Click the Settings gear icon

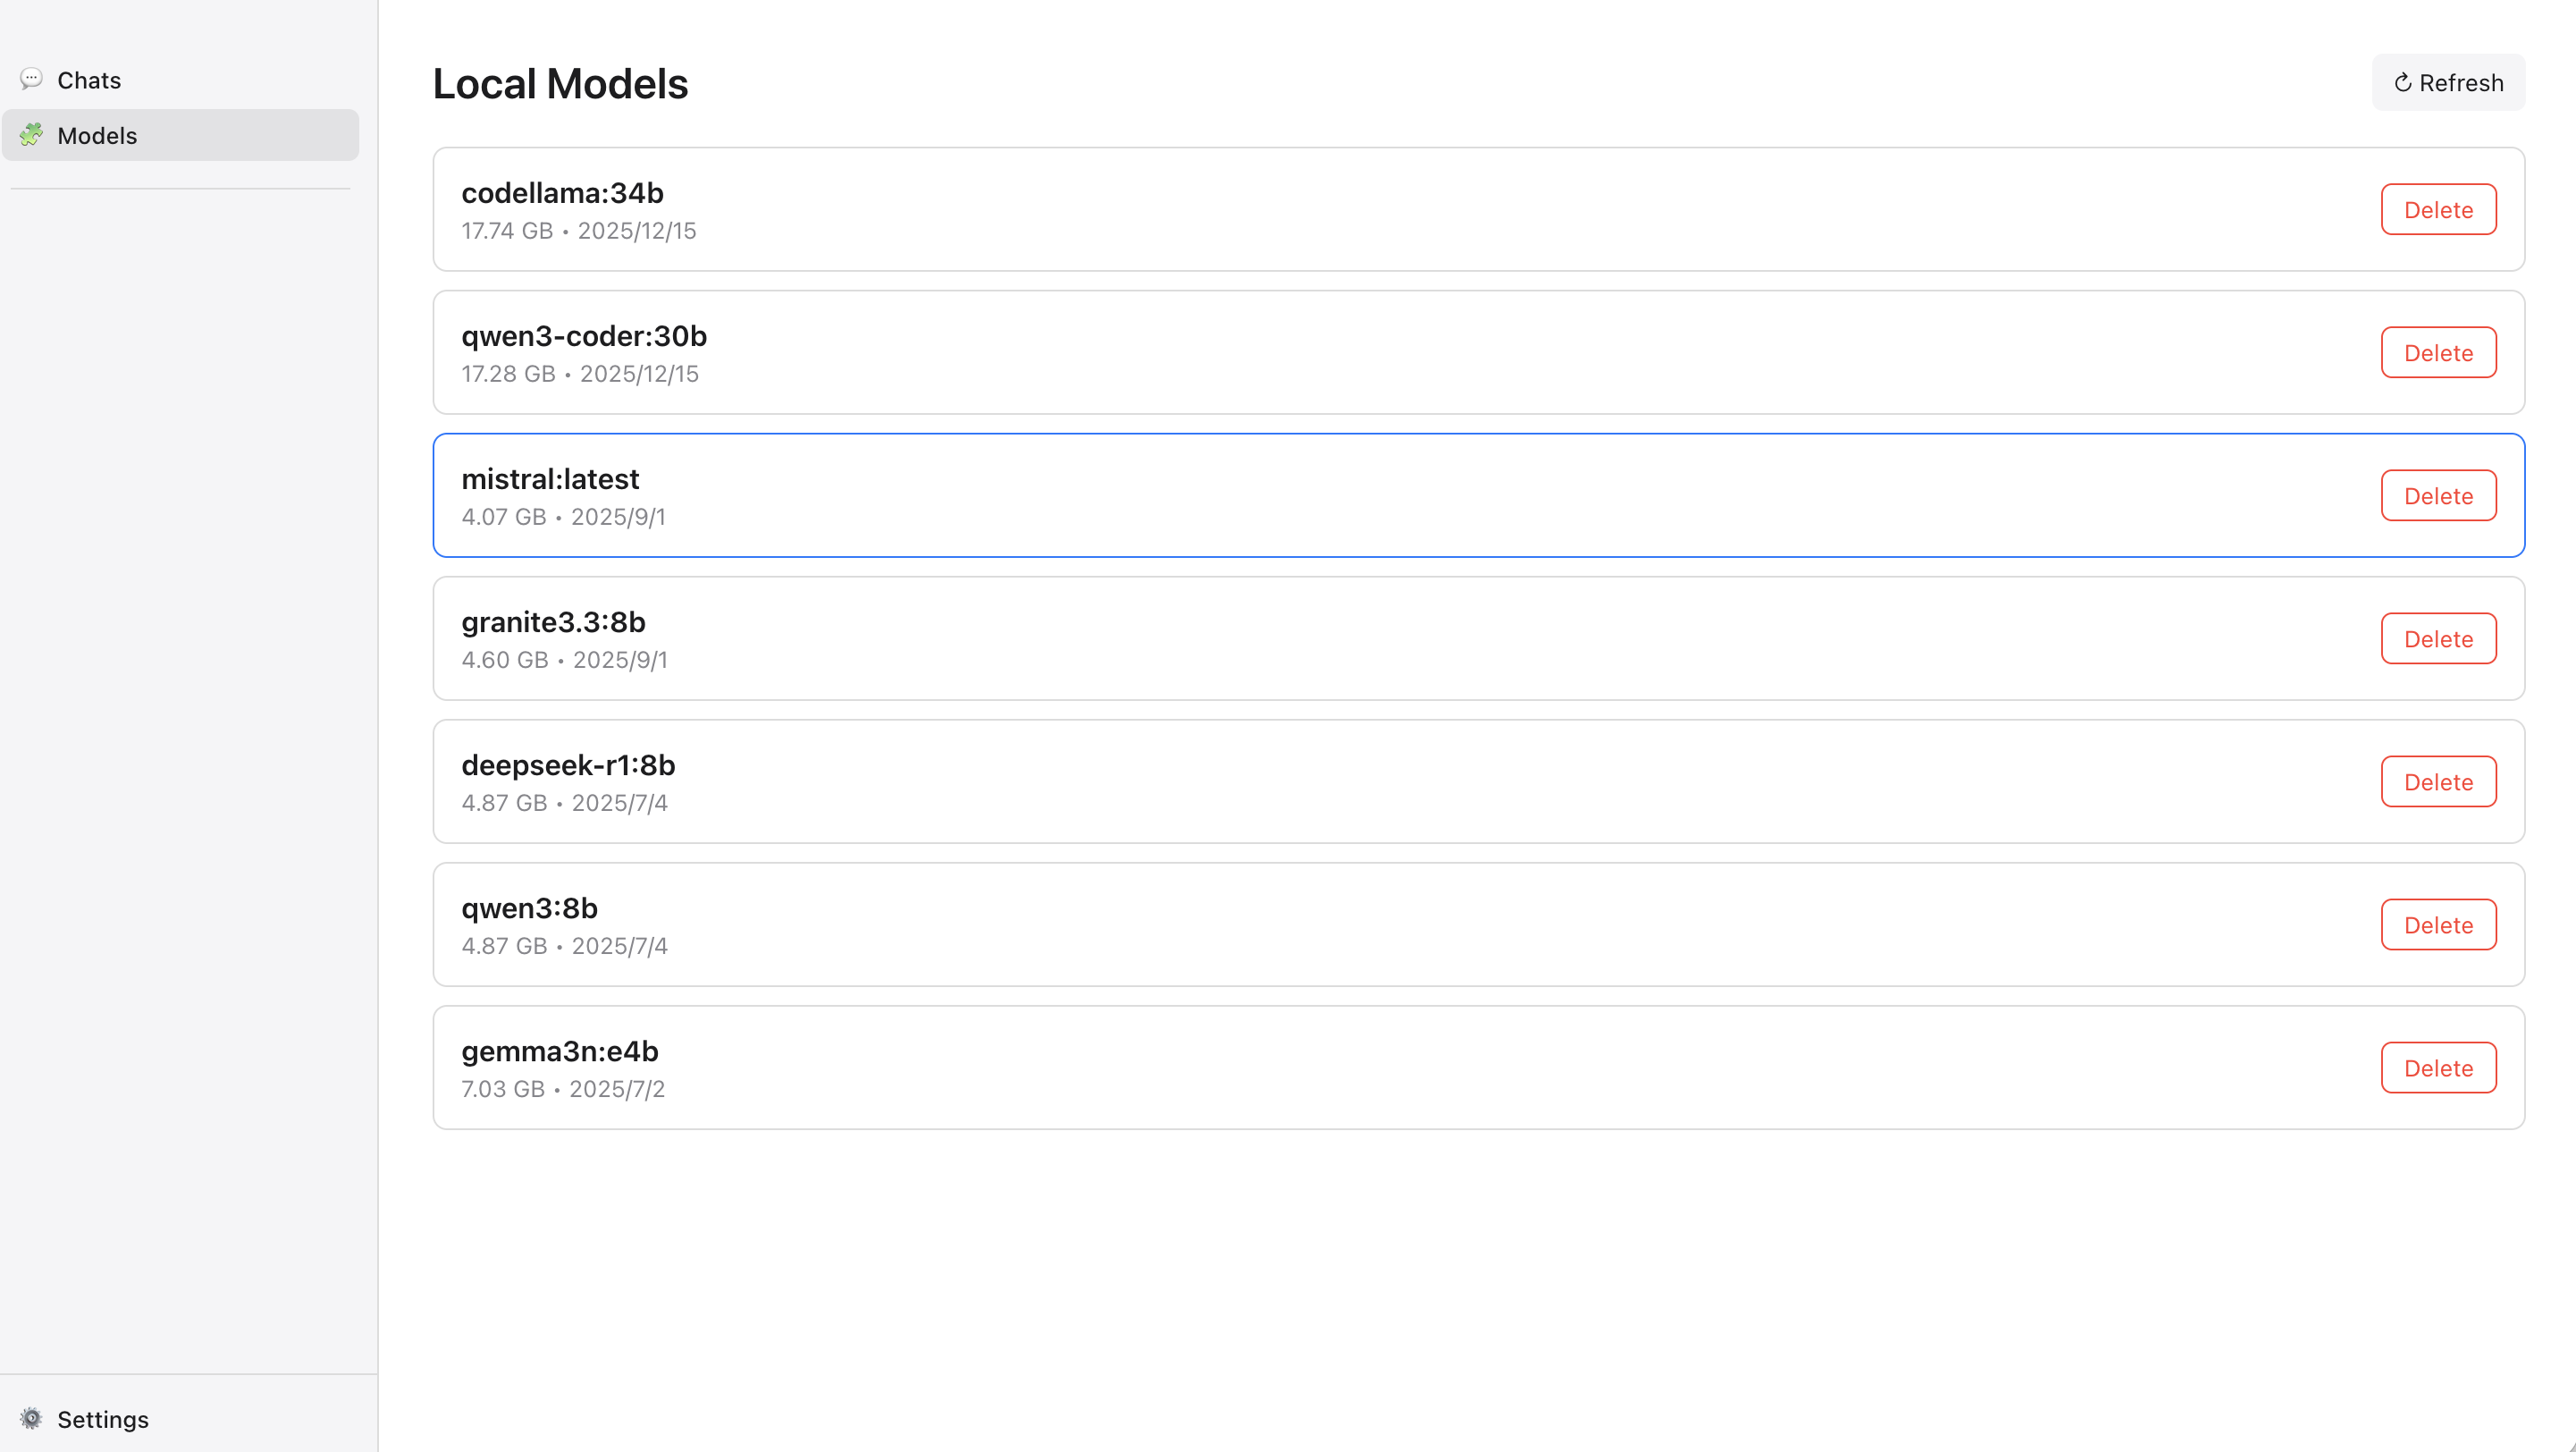[x=31, y=1418]
